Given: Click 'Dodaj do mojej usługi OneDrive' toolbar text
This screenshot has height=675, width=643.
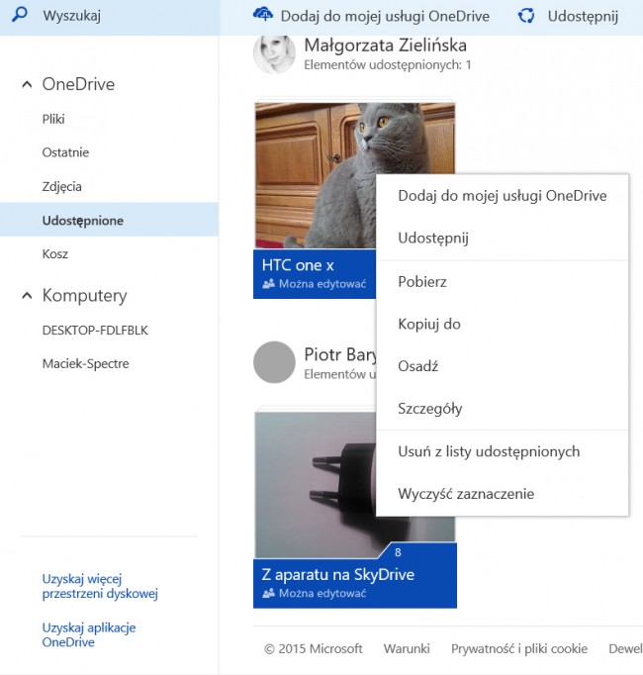Looking at the screenshot, I should coord(385,17).
